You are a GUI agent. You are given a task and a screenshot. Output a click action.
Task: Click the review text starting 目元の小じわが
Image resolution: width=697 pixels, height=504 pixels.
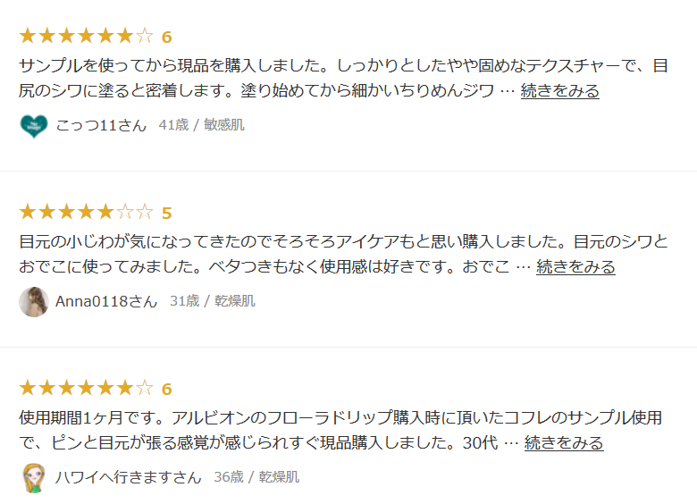tap(340, 242)
